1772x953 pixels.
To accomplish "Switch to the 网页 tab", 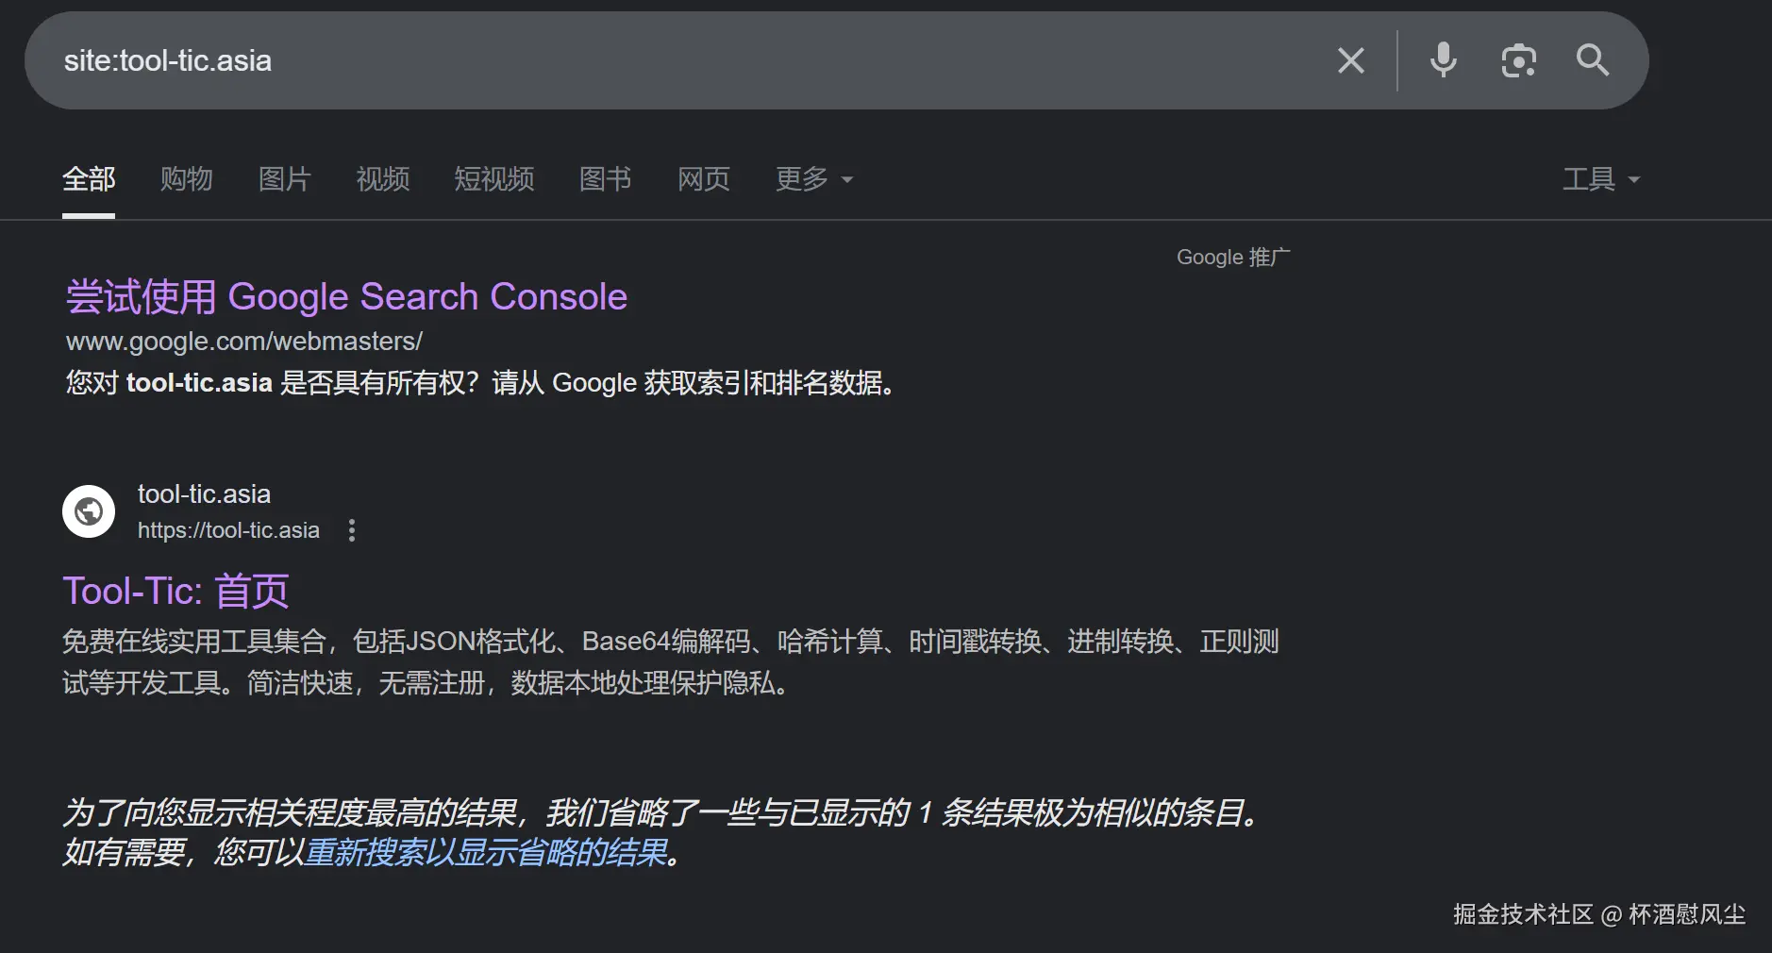I will pyautogui.click(x=702, y=179).
